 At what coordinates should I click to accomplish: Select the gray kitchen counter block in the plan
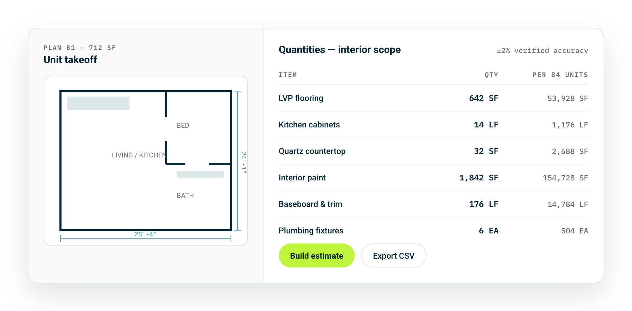[98, 103]
